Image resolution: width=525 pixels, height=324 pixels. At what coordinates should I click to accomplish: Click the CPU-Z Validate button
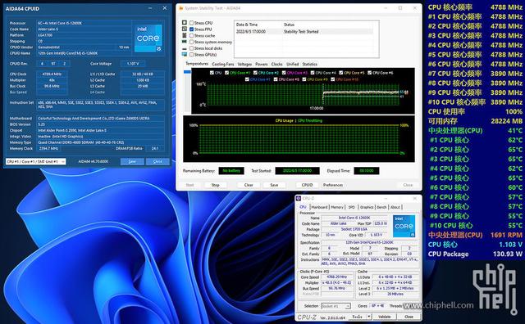385,317
